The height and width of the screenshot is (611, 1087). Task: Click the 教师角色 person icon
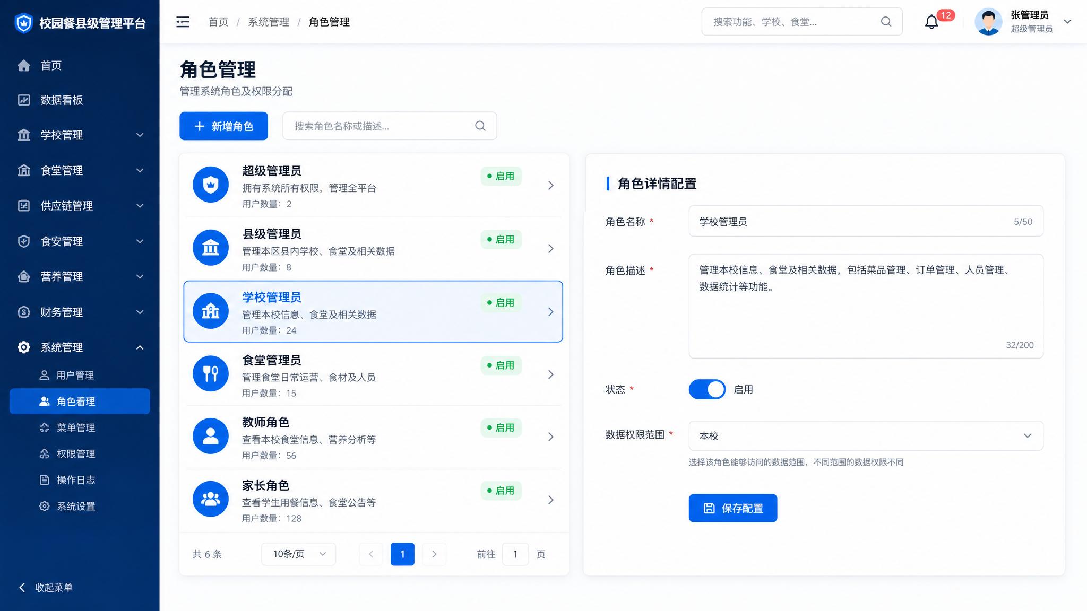(x=211, y=436)
